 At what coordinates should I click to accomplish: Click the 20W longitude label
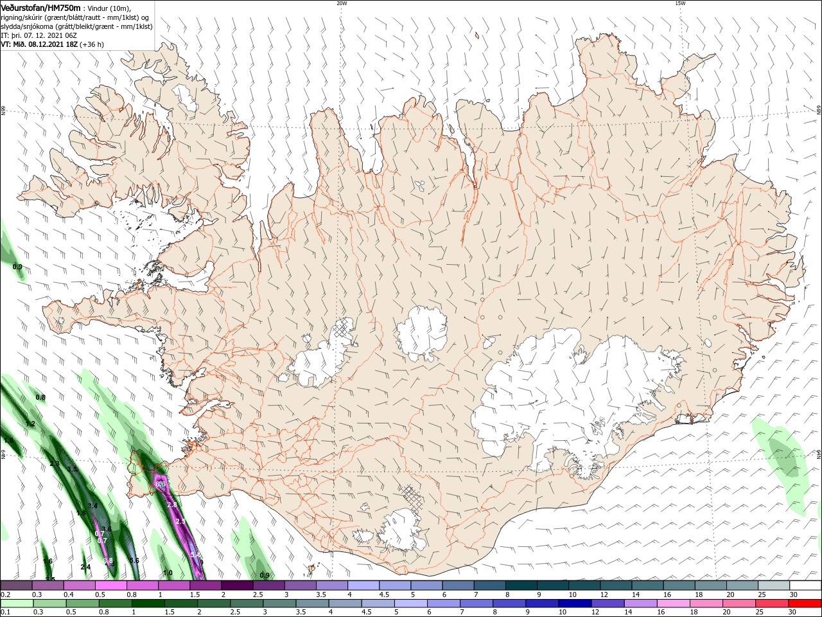pos(342,3)
